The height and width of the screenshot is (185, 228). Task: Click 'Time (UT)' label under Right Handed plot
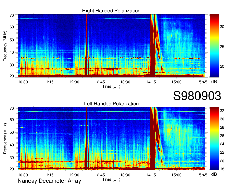(111, 86)
